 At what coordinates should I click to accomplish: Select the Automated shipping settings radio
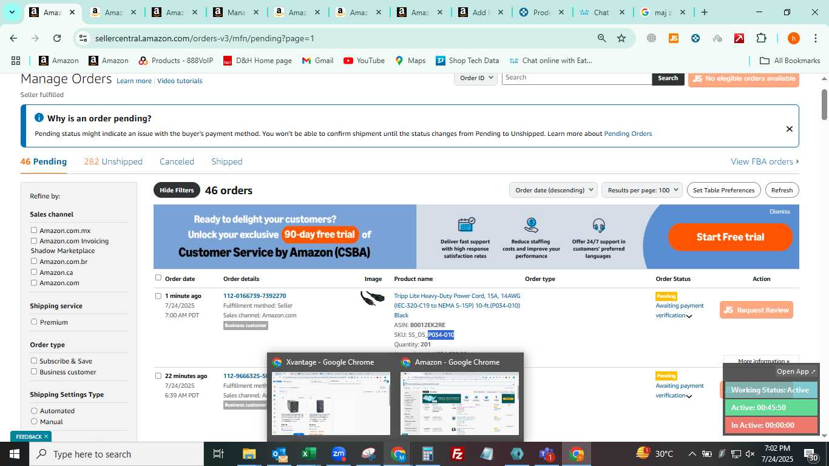coord(34,410)
